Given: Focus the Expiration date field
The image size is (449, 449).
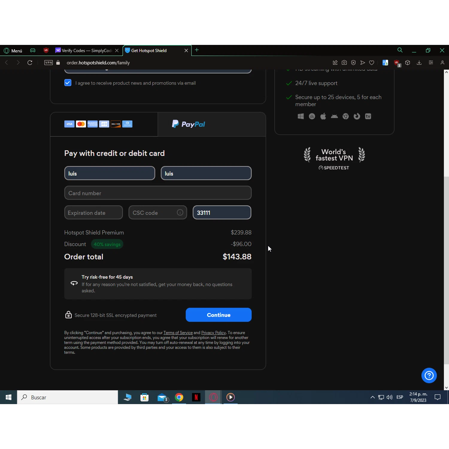Looking at the screenshot, I should 93,213.
